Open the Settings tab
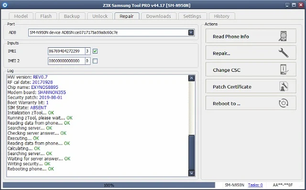This screenshot has height=190, width=306. click(x=192, y=16)
